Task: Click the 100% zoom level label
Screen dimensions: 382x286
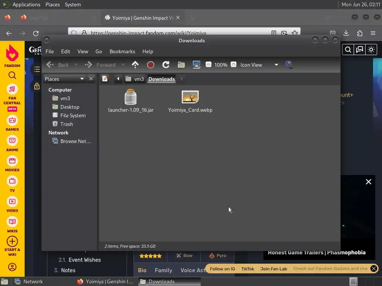Action: click(221, 65)
